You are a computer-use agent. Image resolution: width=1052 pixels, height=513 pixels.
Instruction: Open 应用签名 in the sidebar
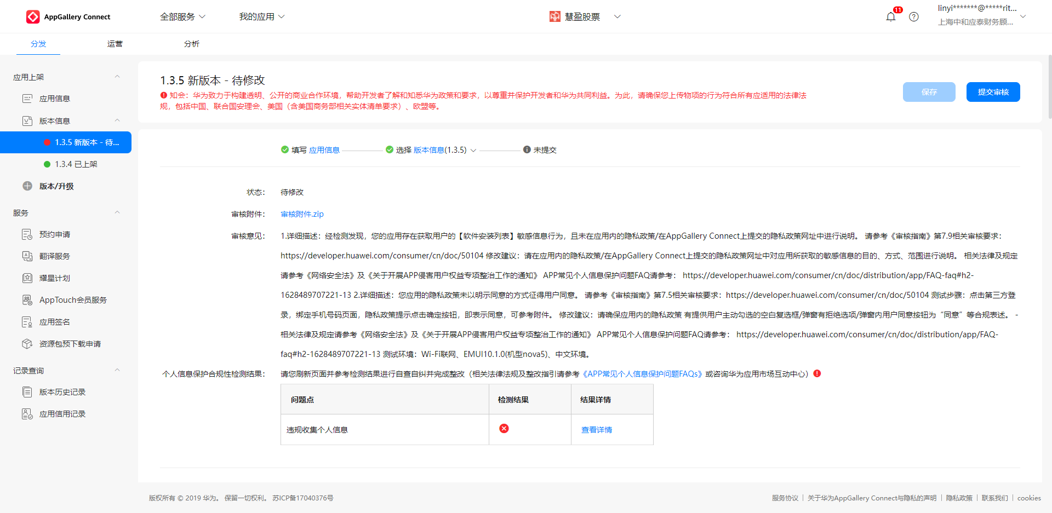coord(54,322)
